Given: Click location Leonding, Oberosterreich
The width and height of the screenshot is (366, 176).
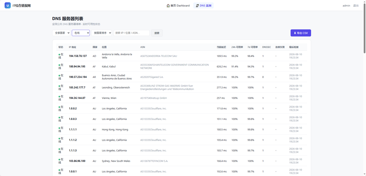Looking at the screenshot, I should pyautogui.click(x=116, y=88).
